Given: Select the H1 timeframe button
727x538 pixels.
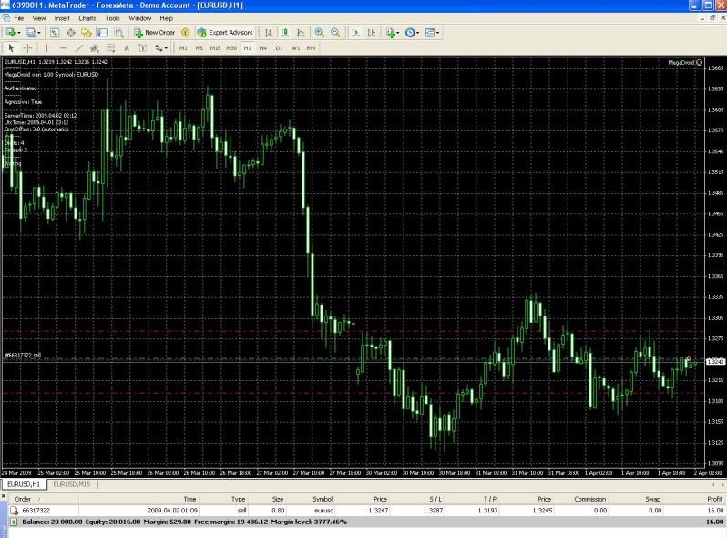Looking at the screenshot, I should point(248,47).
